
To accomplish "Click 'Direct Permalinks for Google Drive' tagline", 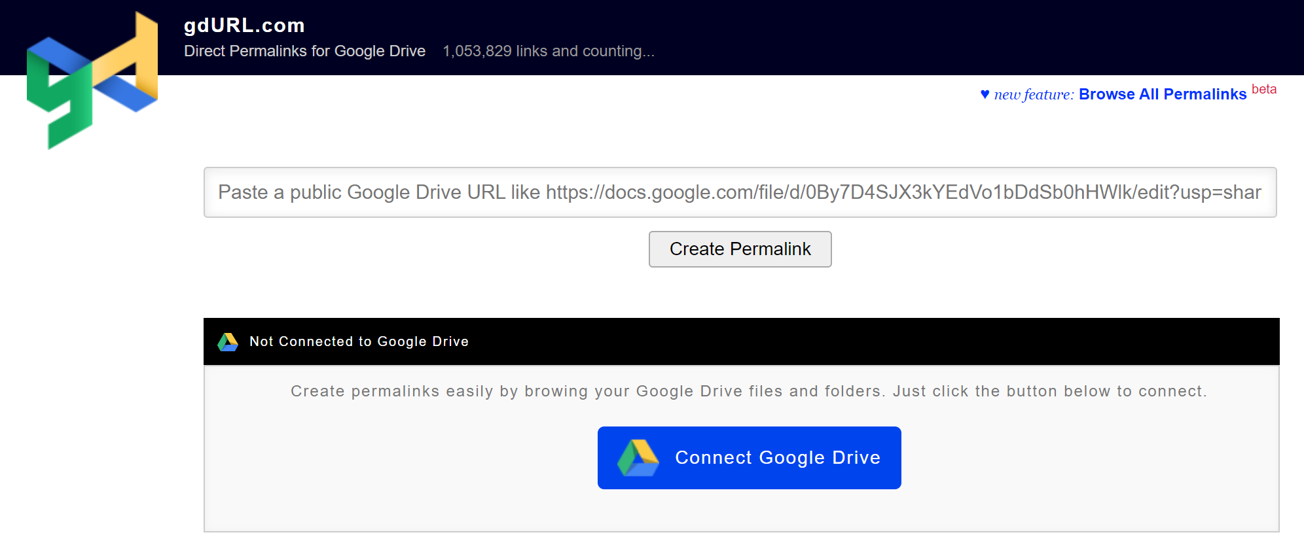I will coord(304,51).
